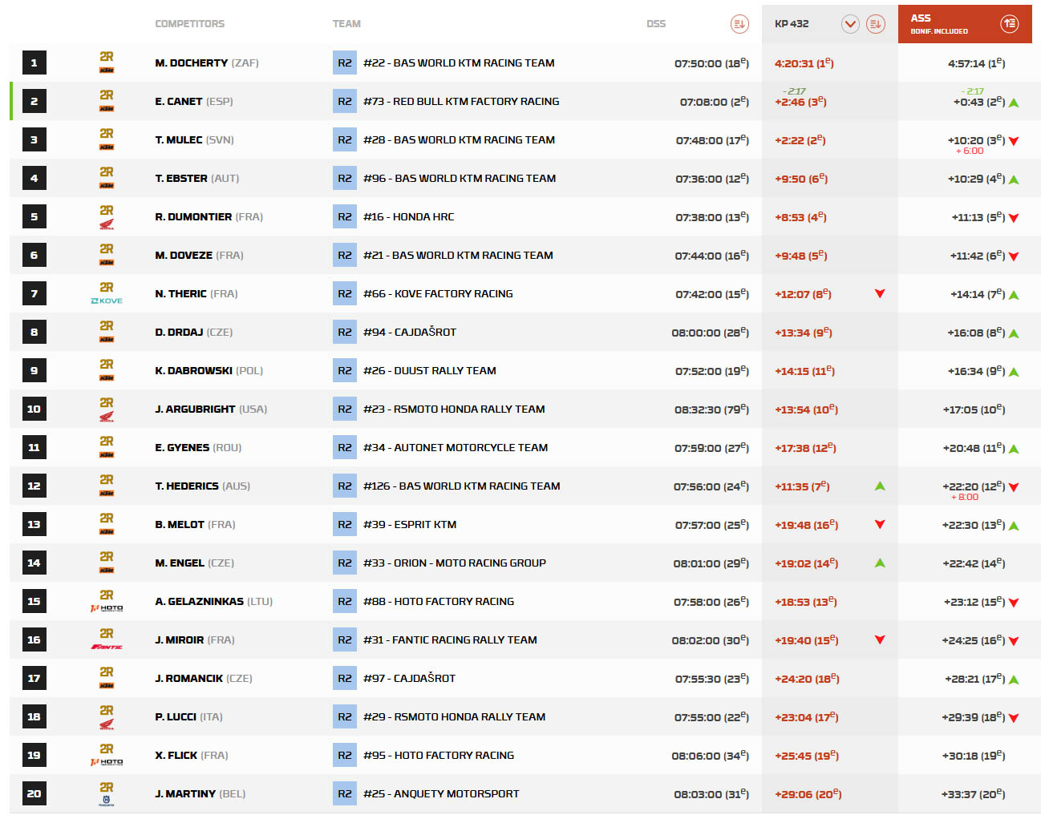This screenshot has width=1041, height=823.
Task: Open the KP 432 checkpoint dropdown chevron
Action: coord(850,24)
